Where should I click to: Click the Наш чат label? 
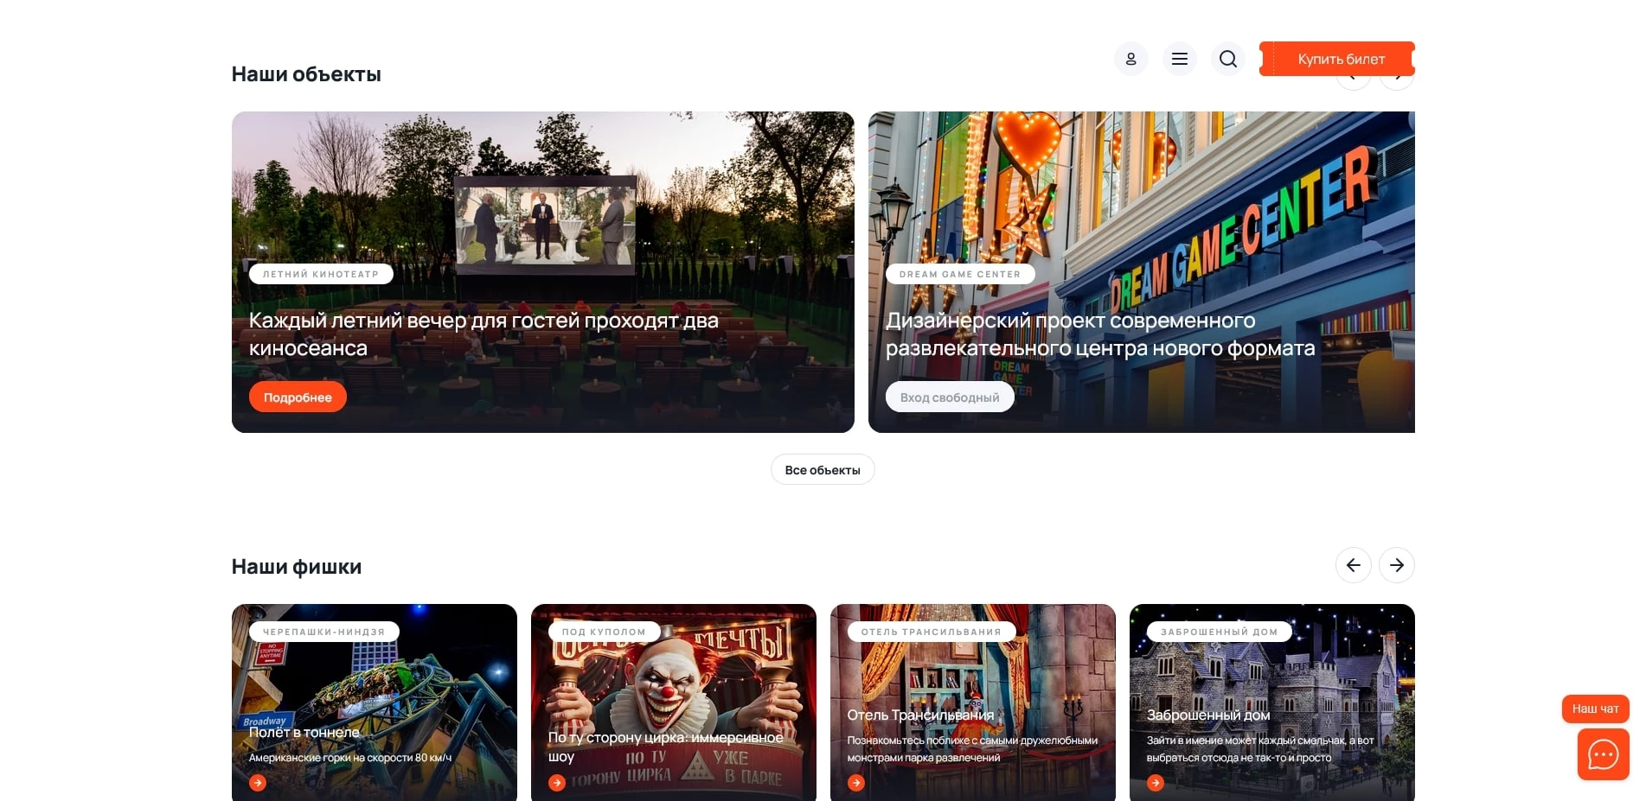pyautogui.click(x=1595, y=709)
